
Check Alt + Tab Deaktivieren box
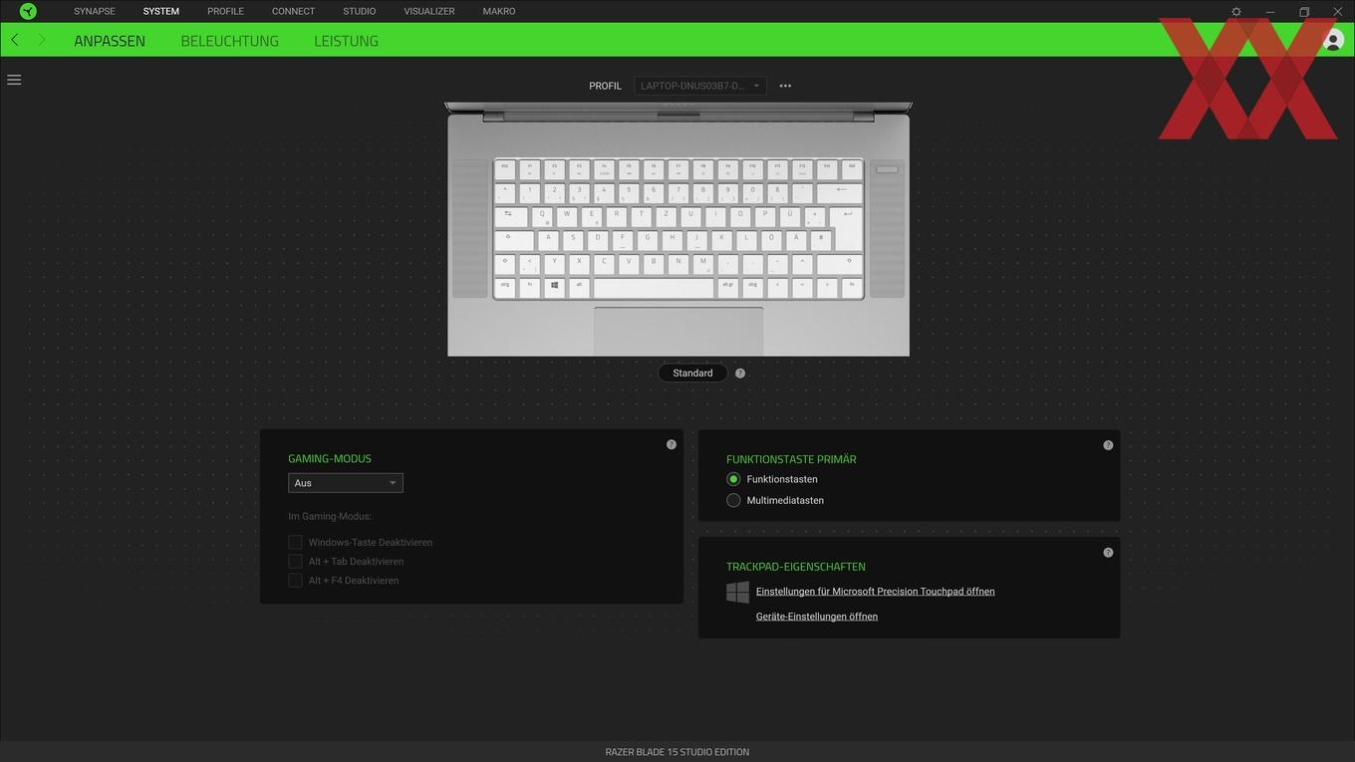[x=295, y=561]
